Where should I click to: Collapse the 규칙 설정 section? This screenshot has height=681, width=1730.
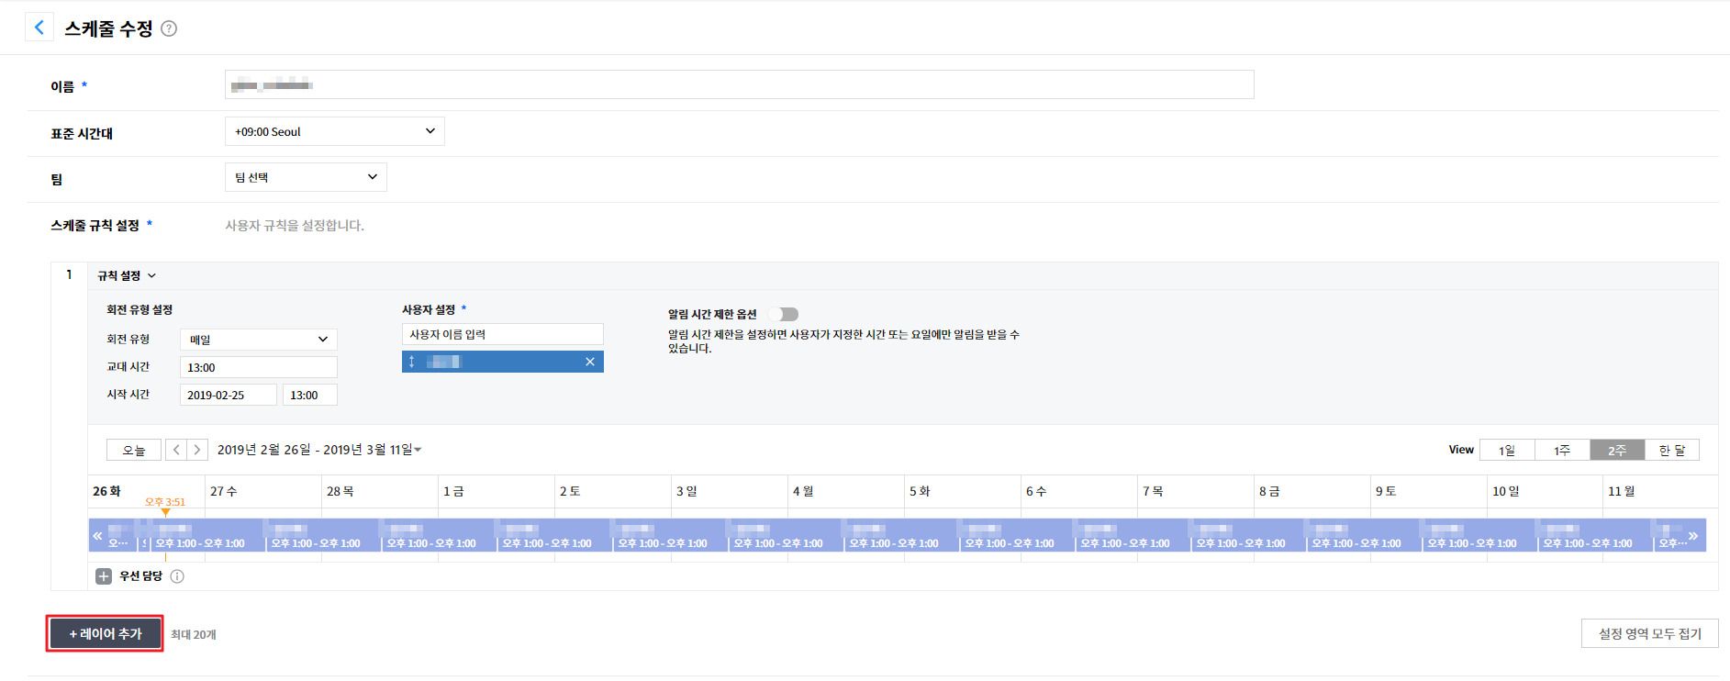[127, 275]
